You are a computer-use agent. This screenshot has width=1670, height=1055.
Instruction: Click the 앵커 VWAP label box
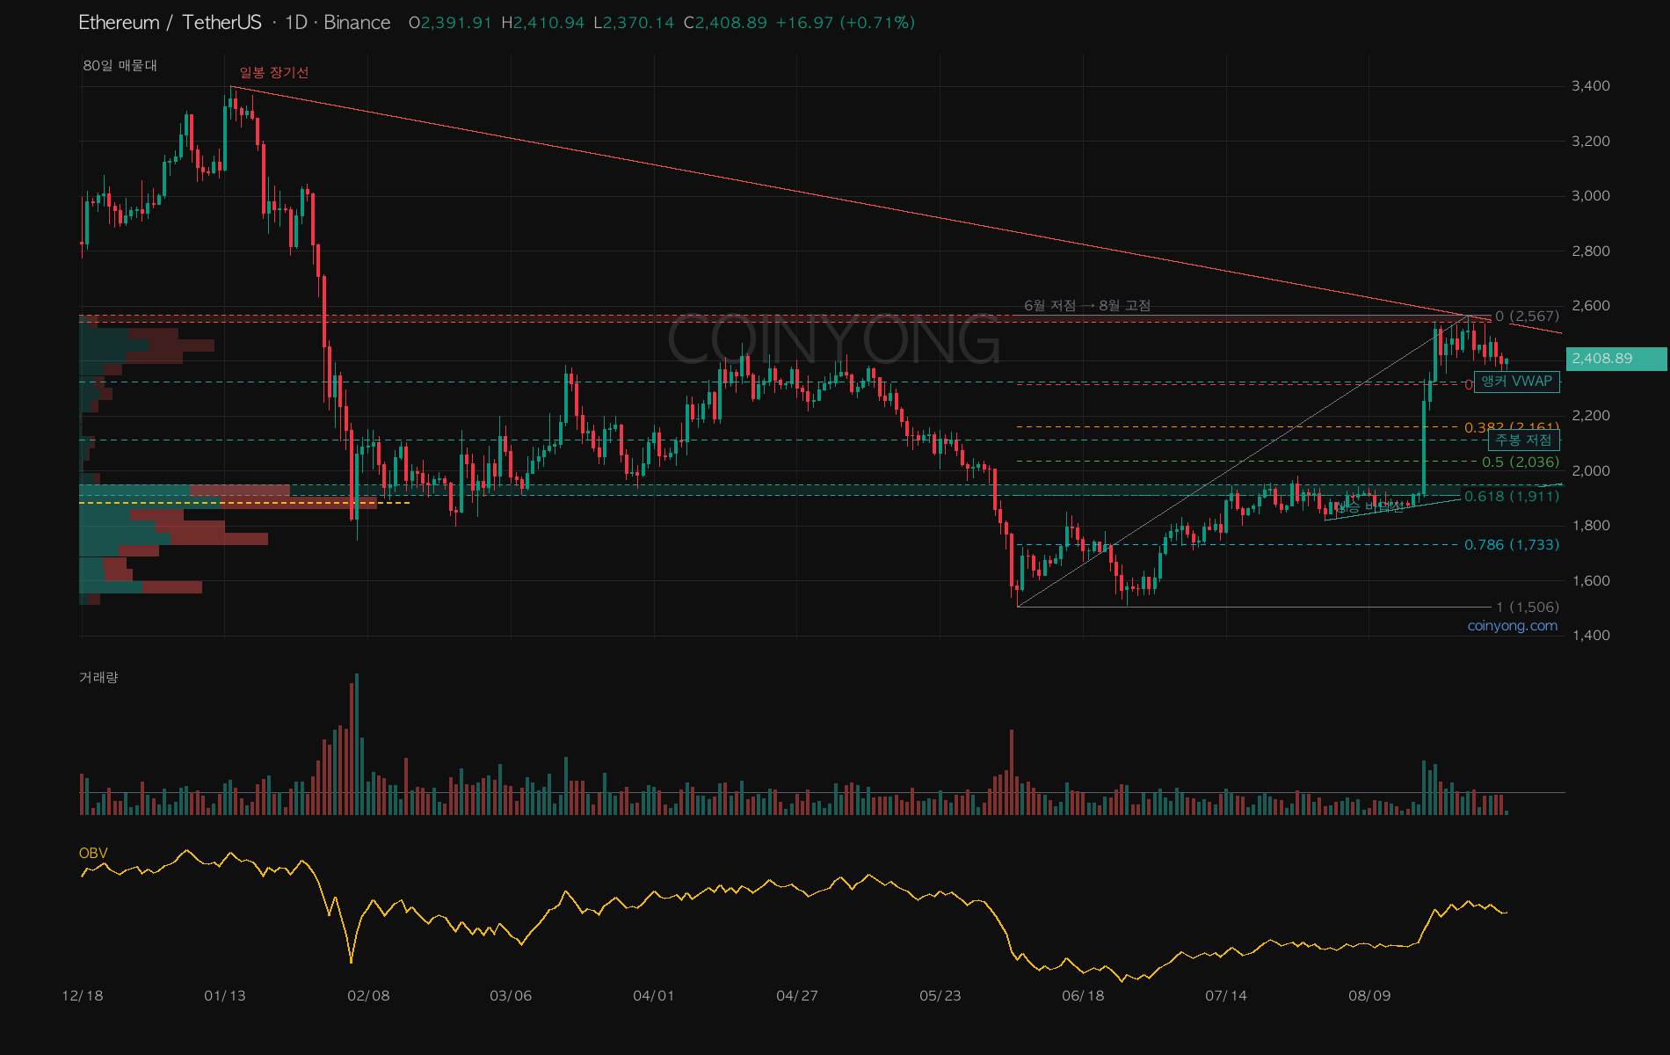coord(1516,382)
